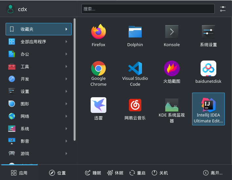Click the 全部应用程序 grid icon
Screen dimensions: 232x180
coord(12,42)
